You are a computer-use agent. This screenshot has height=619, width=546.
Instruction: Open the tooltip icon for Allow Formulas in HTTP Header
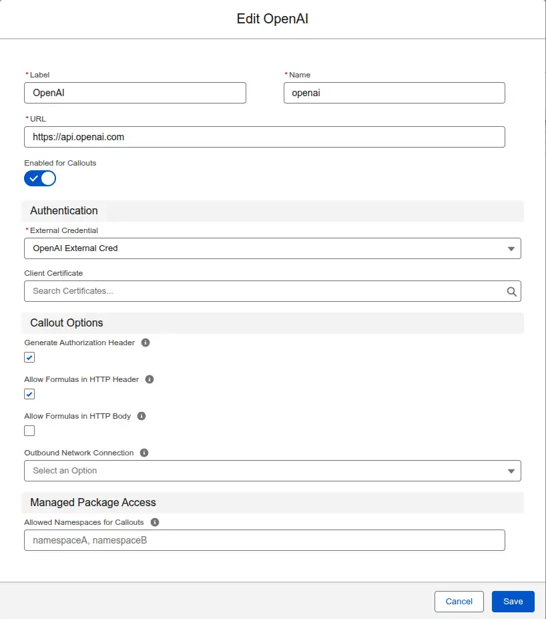pyautogui.click(x=150, y=379)
